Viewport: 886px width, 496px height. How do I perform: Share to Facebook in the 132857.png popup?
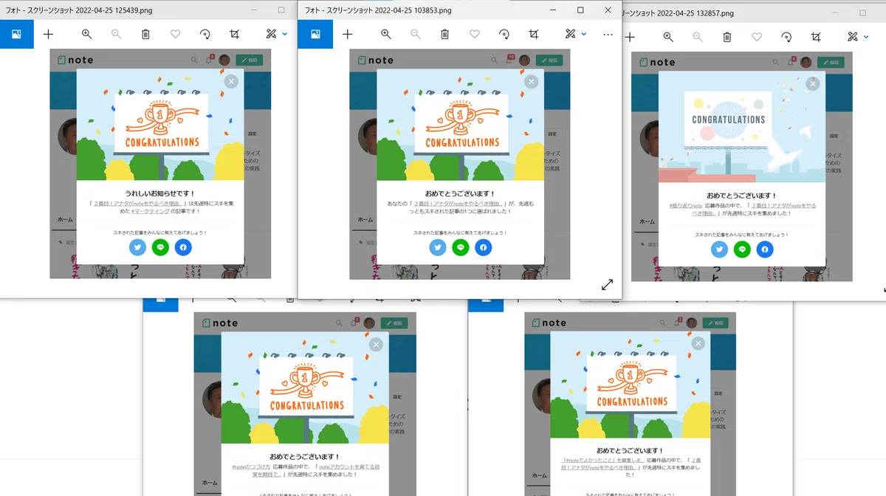[x=765, y=249]
